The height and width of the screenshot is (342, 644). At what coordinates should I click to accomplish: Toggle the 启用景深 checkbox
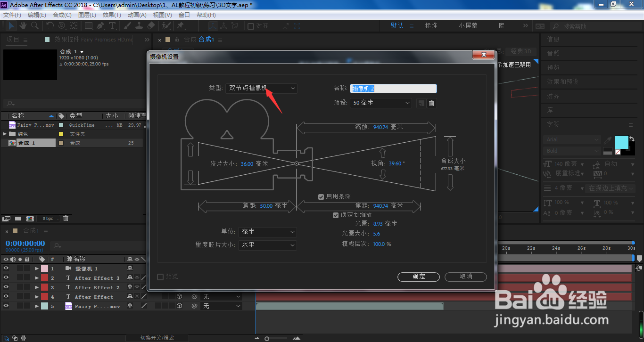pos(321,196)
